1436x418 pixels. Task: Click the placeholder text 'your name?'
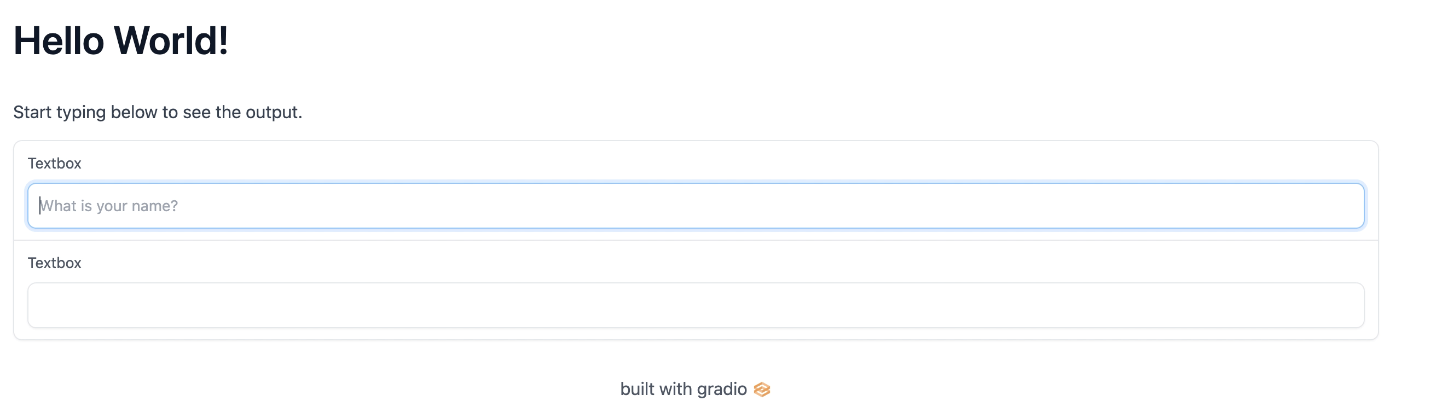tap(137, 206)
